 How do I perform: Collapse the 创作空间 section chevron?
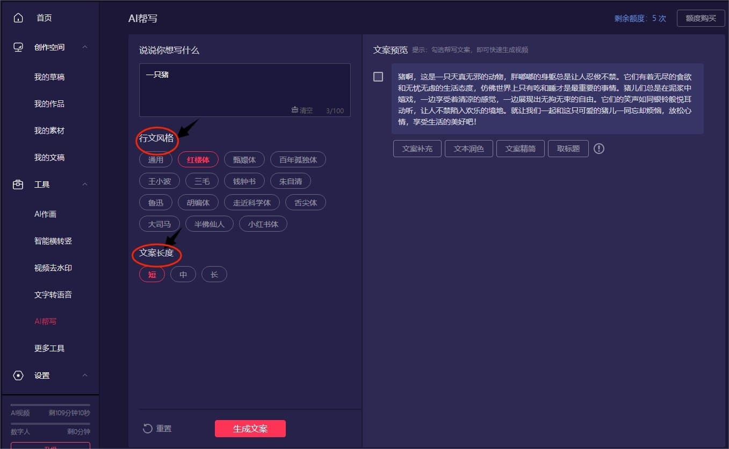coord(85,47)
